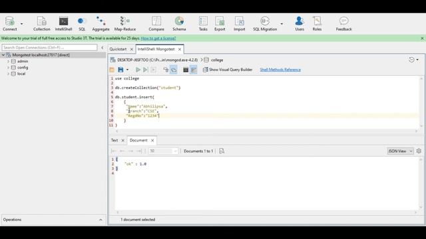
Task: Switch to the Quickstart tab
Action: point(118,49)
